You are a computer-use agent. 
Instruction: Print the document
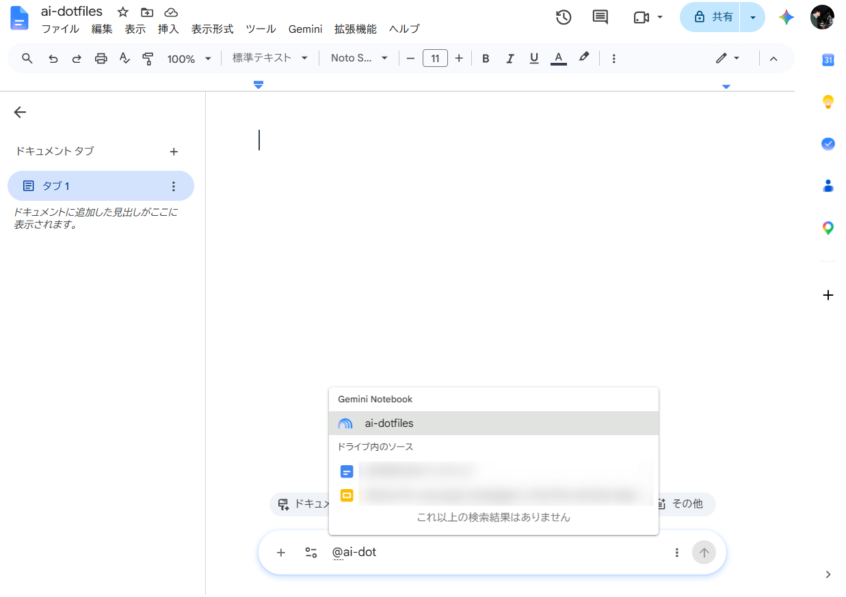pos(101,59)
